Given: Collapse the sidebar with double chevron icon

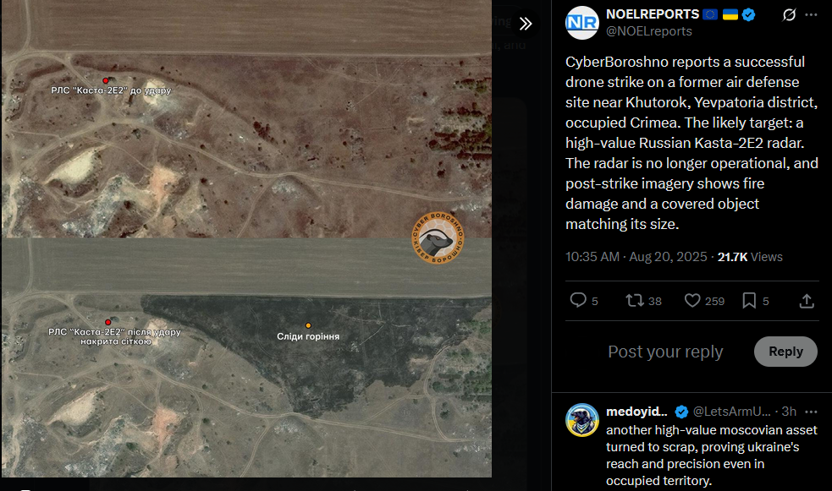Looking at the screenshot, I should pos(526,24).
